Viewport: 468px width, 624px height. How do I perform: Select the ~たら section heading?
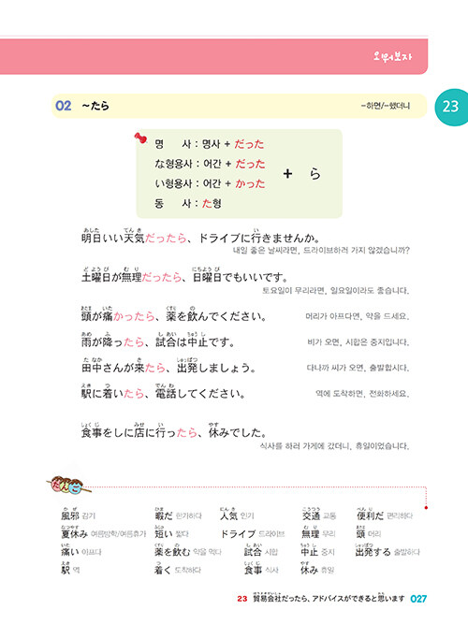95,106
